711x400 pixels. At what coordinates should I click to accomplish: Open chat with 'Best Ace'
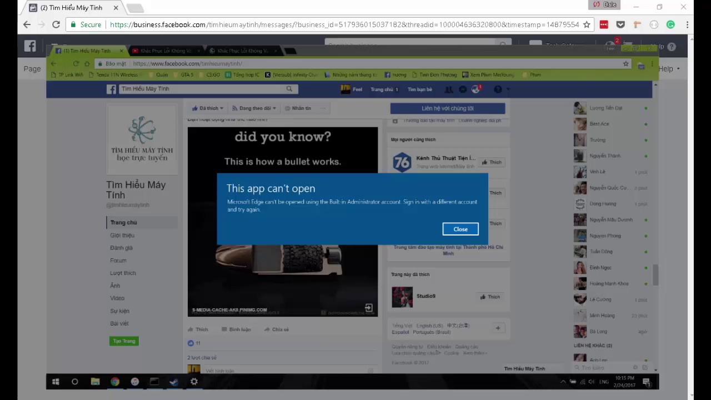tap(611, 124)
